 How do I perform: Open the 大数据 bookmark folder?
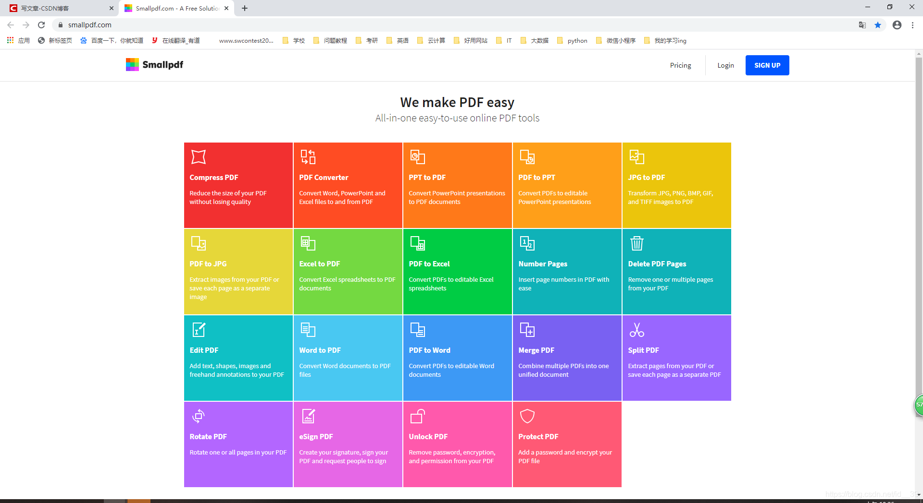coord(534,41)
